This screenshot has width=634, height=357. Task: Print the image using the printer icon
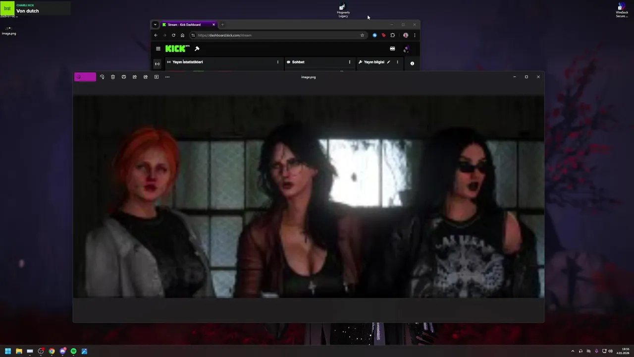coord(124,77)
